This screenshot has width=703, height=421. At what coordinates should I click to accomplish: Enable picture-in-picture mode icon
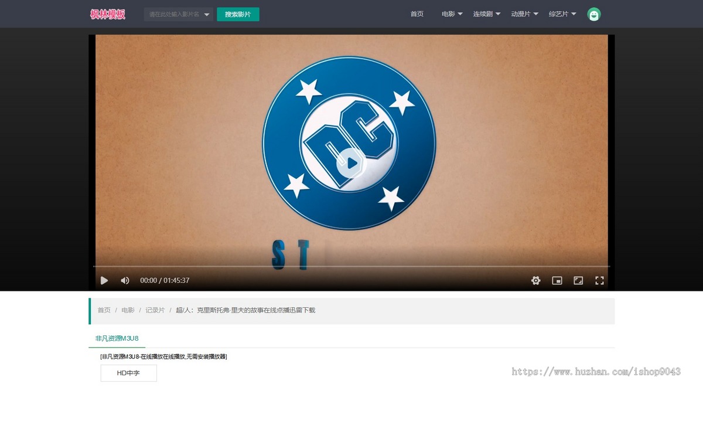click(557, 280)
